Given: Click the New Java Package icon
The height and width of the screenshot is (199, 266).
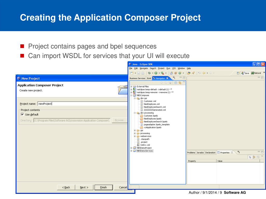Looking at the screenshot, I should click(176, 73).
